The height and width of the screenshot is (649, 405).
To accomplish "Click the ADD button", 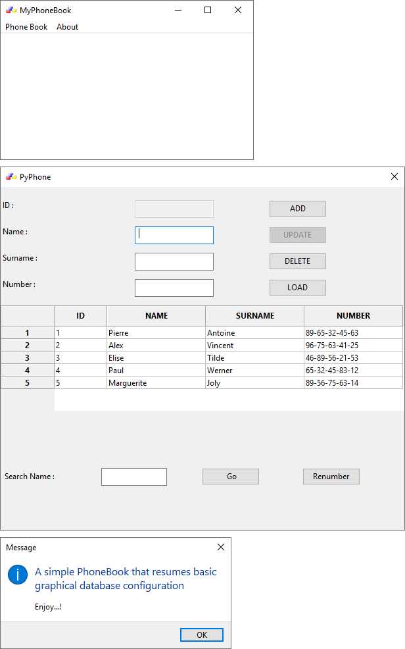I will tap(297, 209).
